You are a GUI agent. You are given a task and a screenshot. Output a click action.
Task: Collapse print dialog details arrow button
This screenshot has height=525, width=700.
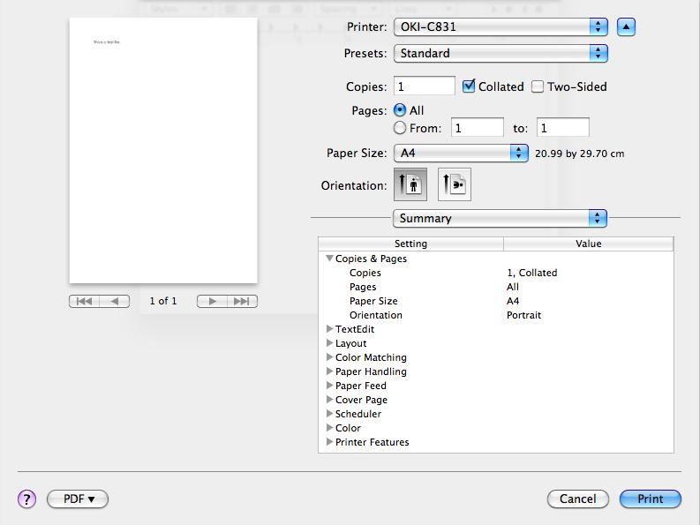(x=626, y=26)
